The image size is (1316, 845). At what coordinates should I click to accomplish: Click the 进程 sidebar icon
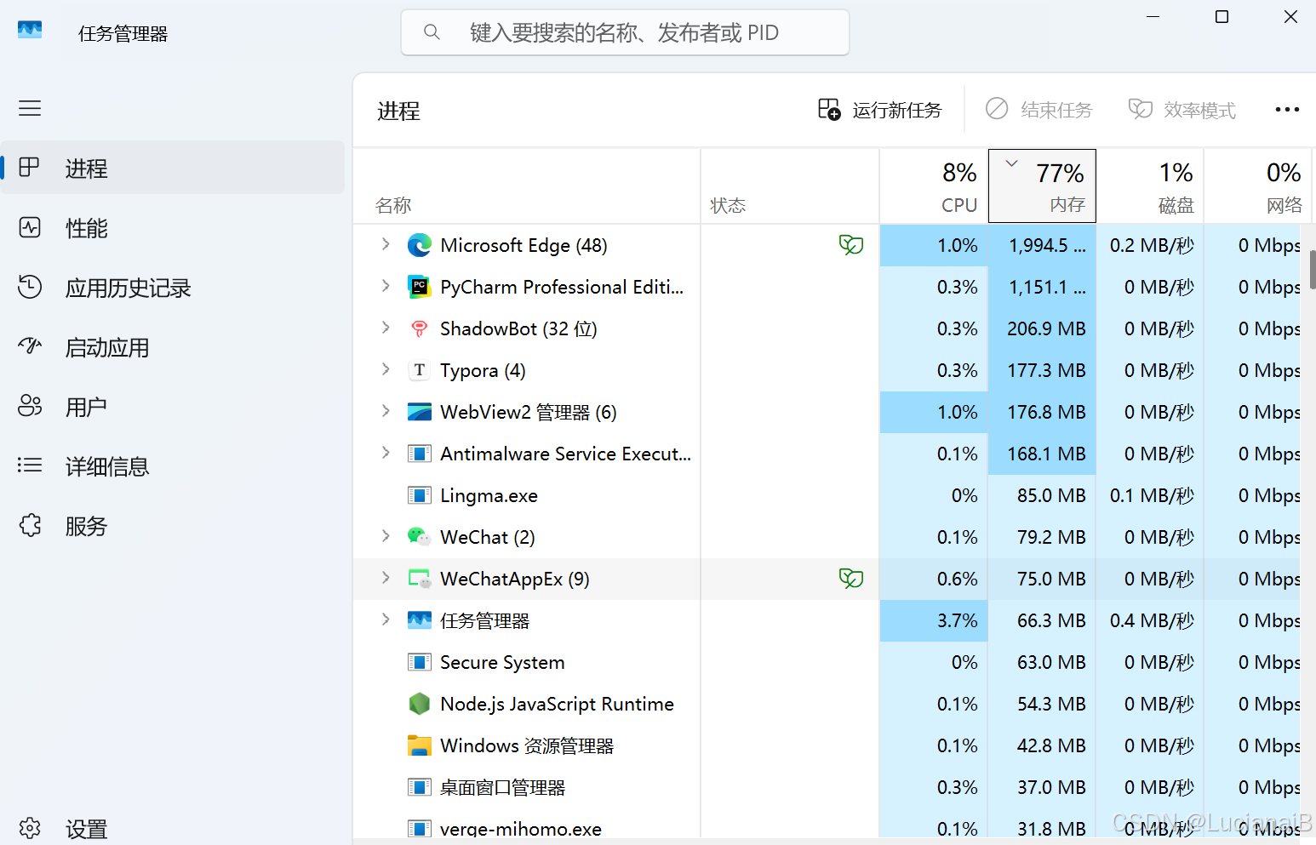click(x=30, y=168)
